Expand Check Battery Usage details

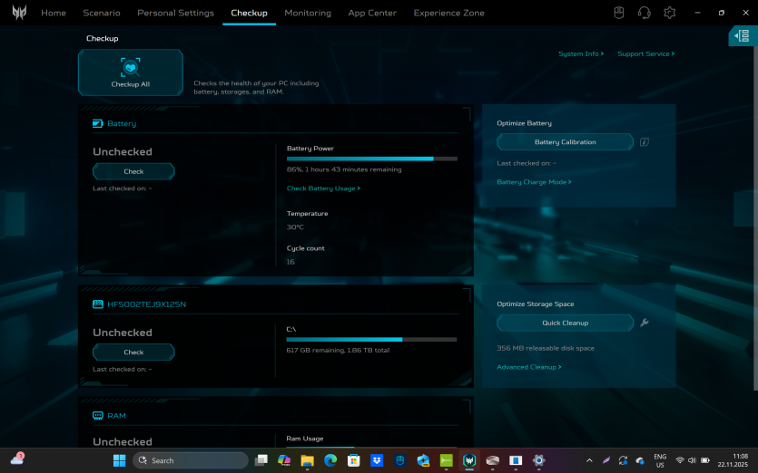pyautogui.click(x=323, y=188)
